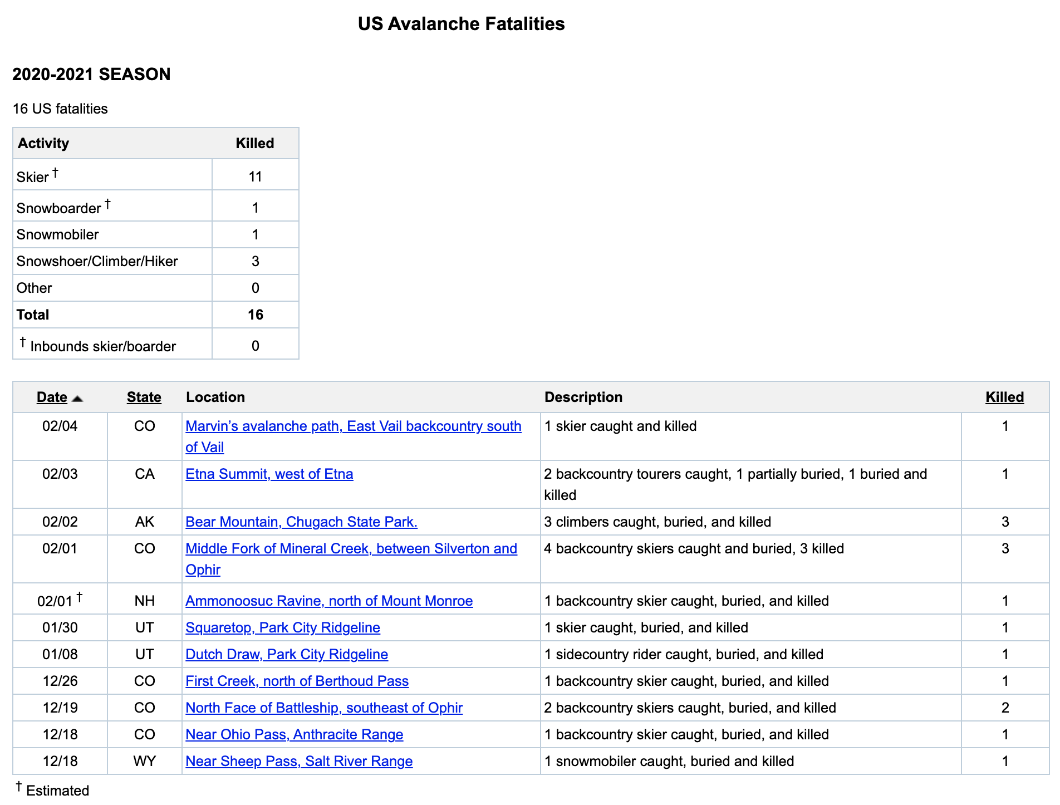Open Bear Mountain, Chugach State Park link
The height and width of the screenshot is (805, 1060).
click(301, 522)
